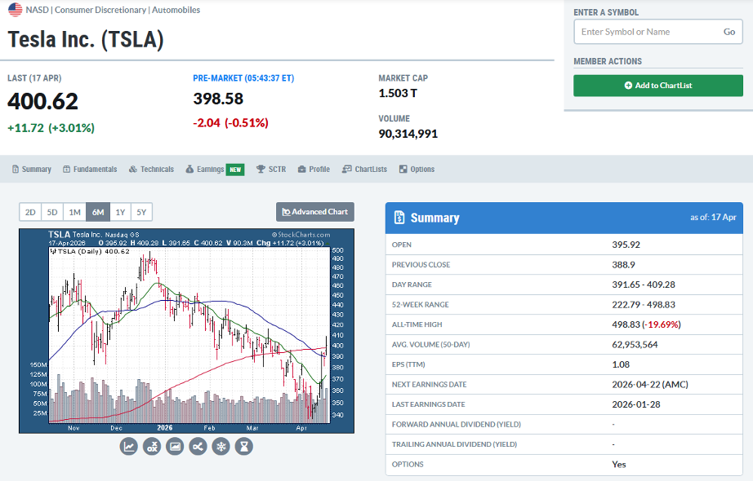This screenshot has height=481, width=753.
Task: Click the pre-market price 398.58
Action: (219, 99)
